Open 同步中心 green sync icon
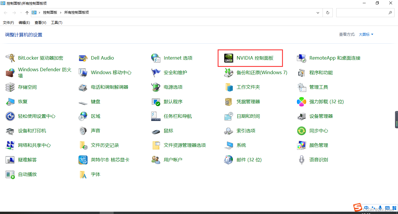This screenshot has width=398, height=214. (x=302, y=131)
